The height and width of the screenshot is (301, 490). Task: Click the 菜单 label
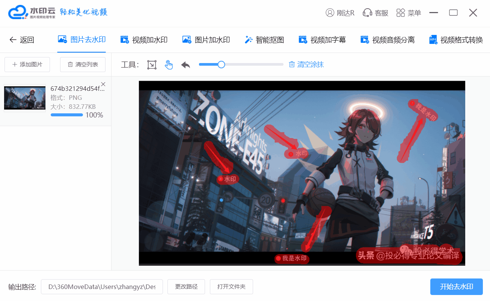point(414,13)
